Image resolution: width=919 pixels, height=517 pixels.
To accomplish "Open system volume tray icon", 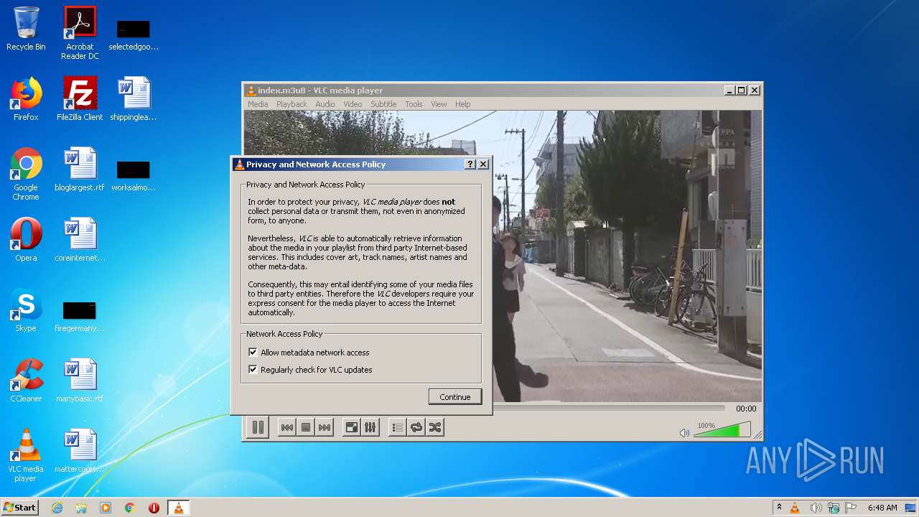I will [x=816, y=508].
